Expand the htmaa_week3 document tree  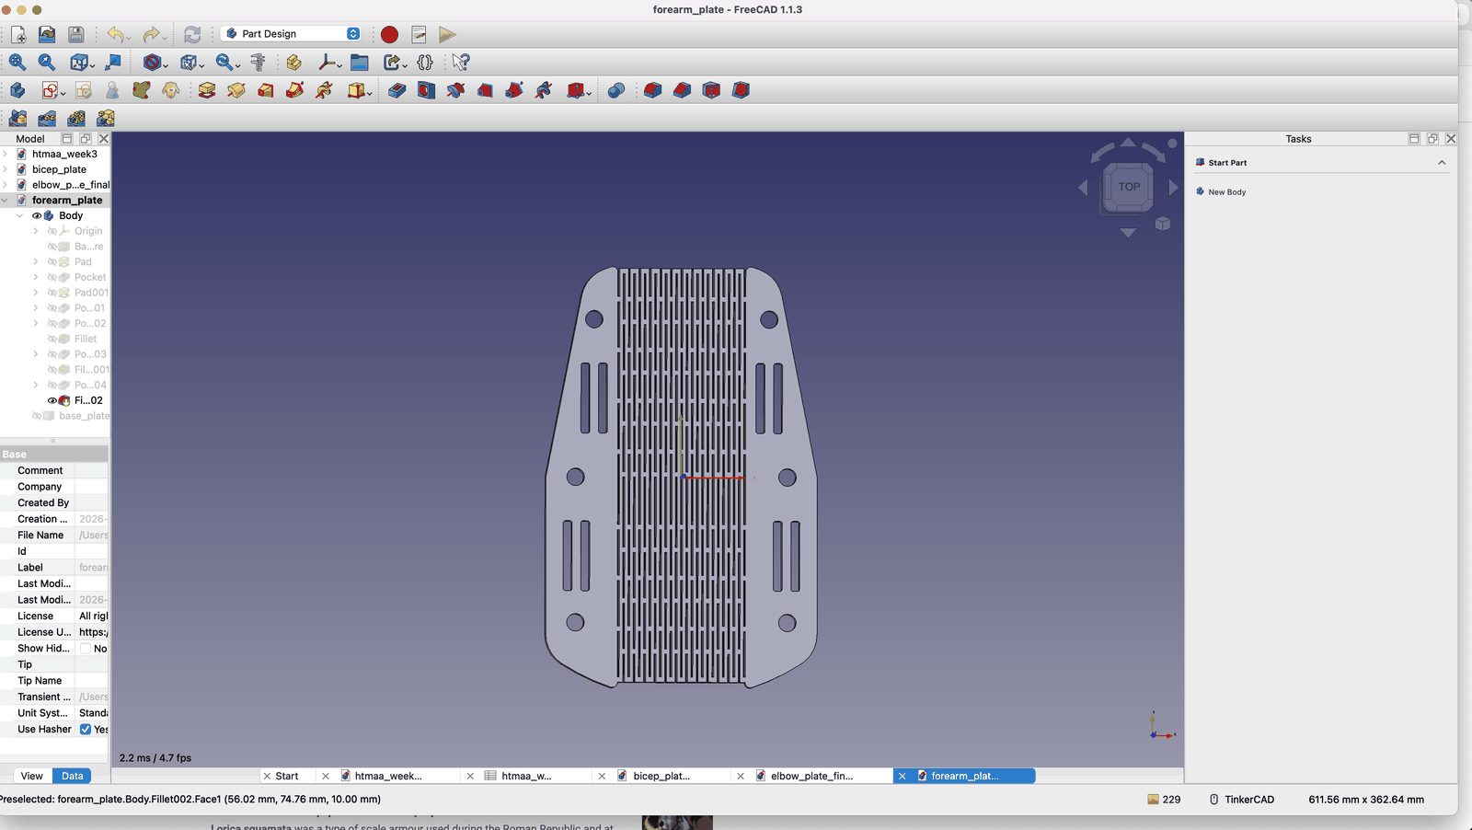(6, 154)
